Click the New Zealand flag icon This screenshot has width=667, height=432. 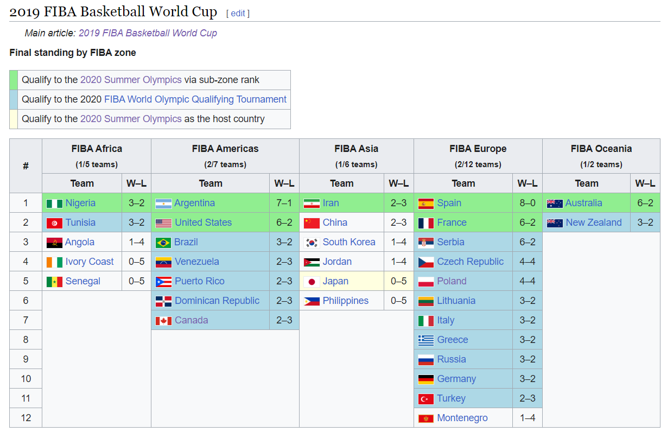tap(555, 223)
